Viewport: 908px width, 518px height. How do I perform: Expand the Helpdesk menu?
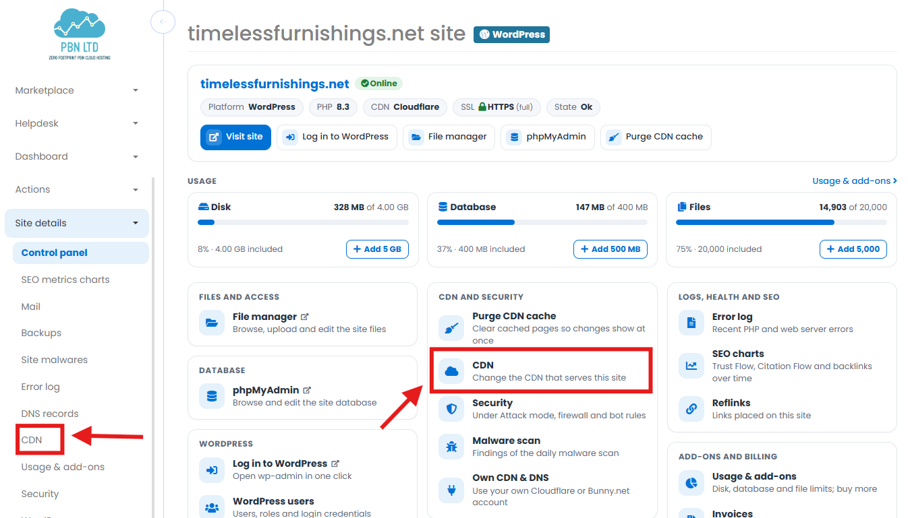77,123
